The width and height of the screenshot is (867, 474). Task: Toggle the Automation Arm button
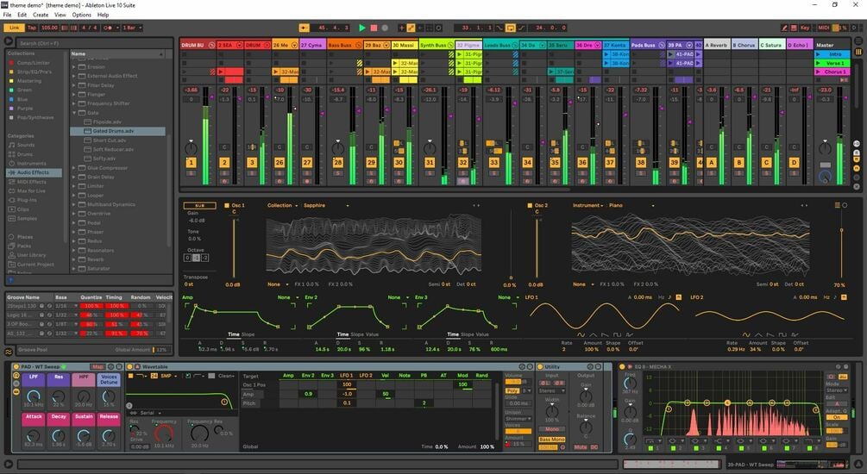[411, 28]
